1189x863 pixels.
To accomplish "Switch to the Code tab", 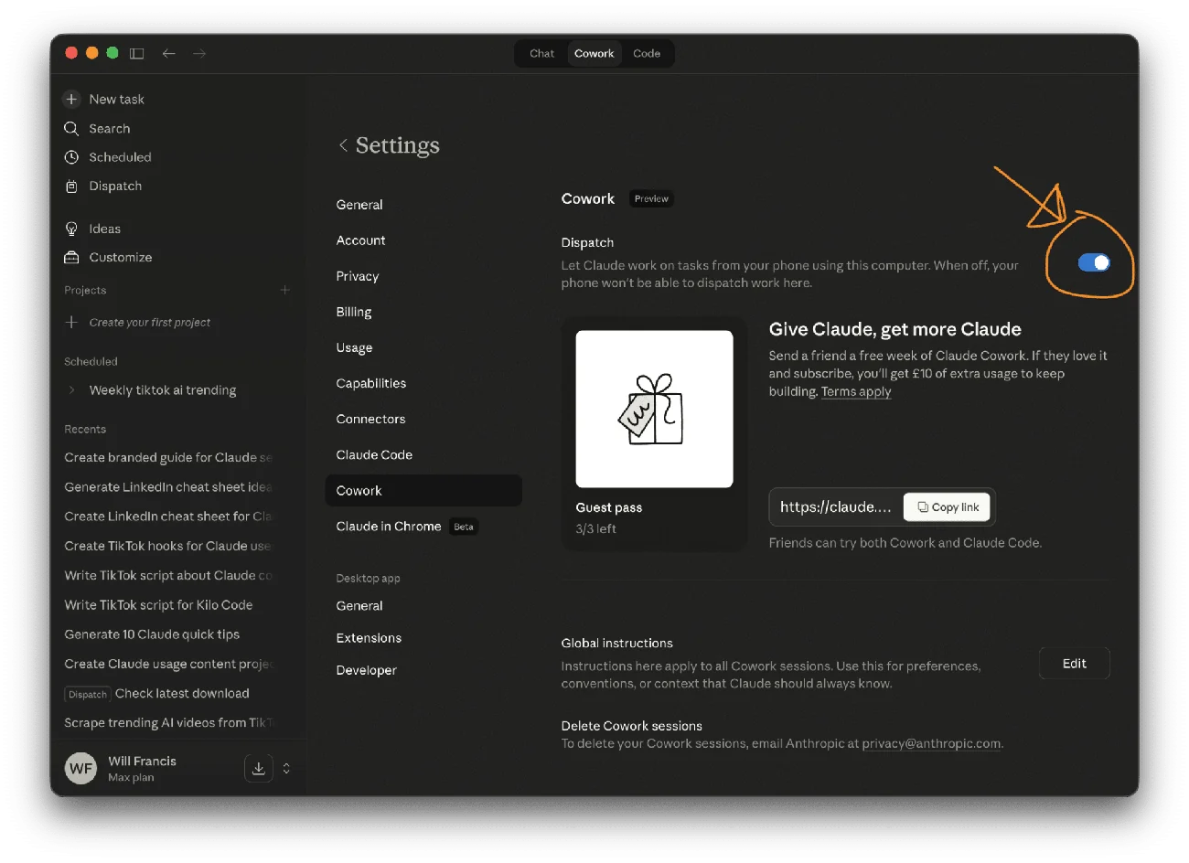I will pos(647,54).
